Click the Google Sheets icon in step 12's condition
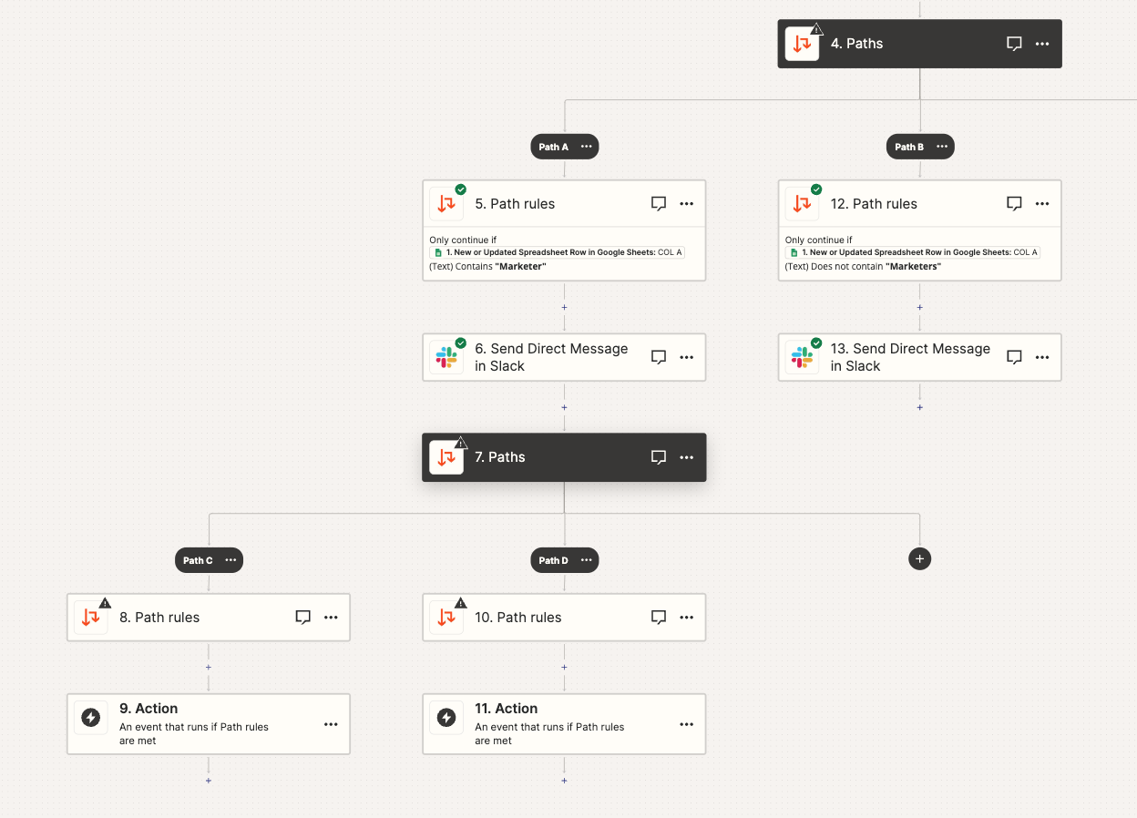The image size is (1137, 818). click(x=794, y=252)
